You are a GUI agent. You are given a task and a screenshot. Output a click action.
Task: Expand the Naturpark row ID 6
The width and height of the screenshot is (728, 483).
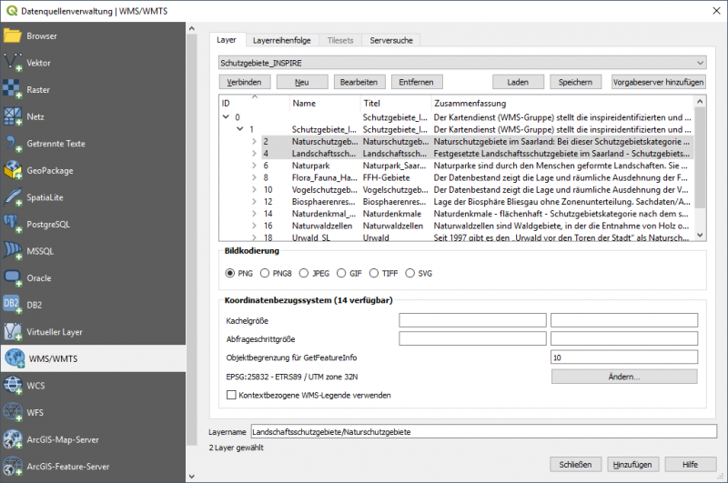254,166
